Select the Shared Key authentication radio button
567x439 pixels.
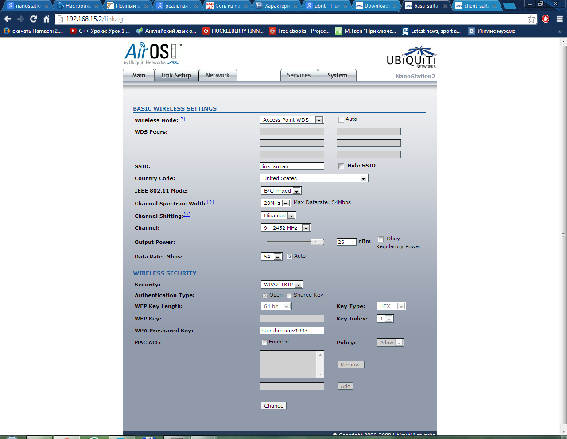coord(289,296)
